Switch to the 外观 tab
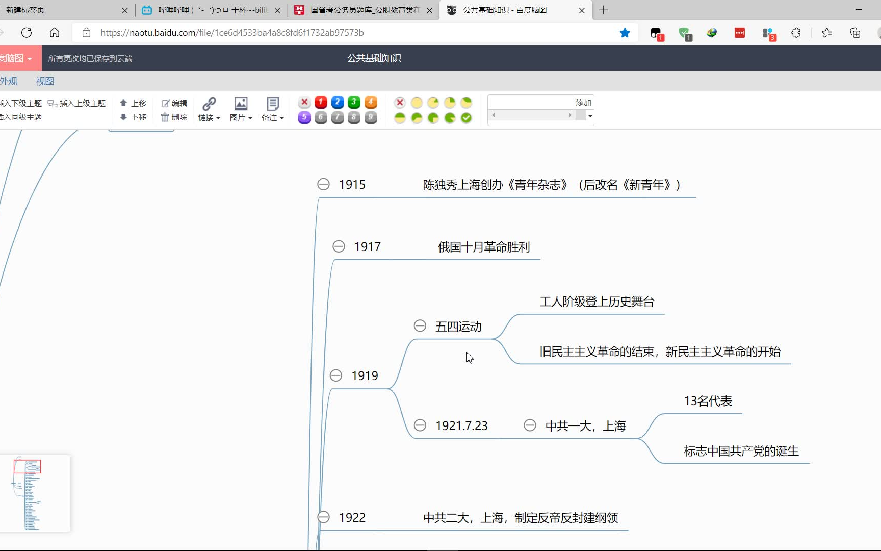 click(9, 81)
